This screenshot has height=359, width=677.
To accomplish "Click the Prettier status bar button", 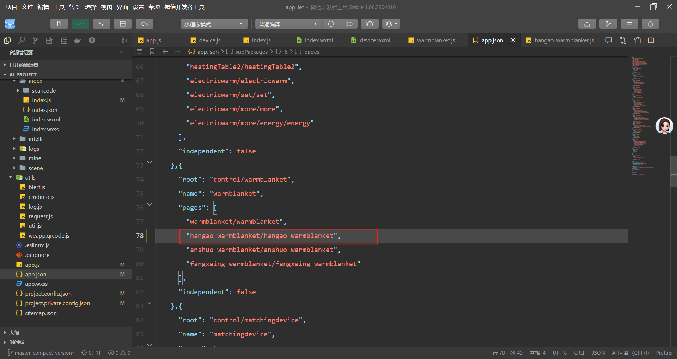I will [664, 353].
